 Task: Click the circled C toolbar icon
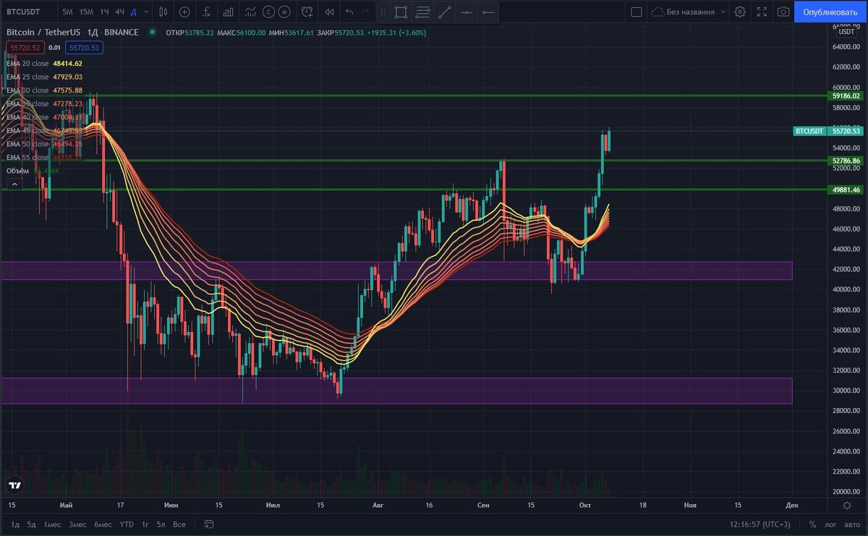point(269,12)
